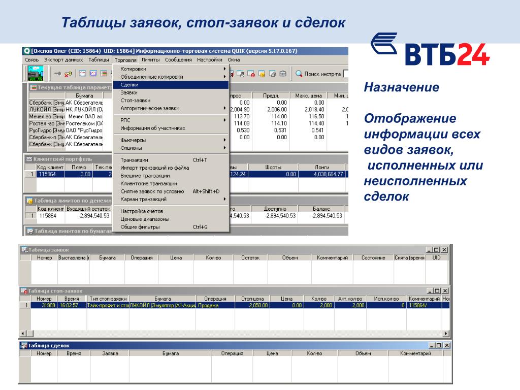Viewport: 520px width, 390px height.
Task: Select Общие фильтры entry
Action: (x=171, y=227)
